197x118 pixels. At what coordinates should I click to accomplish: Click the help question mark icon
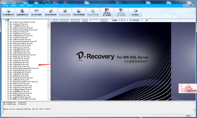pyautogui.click(x=185, y=5)
